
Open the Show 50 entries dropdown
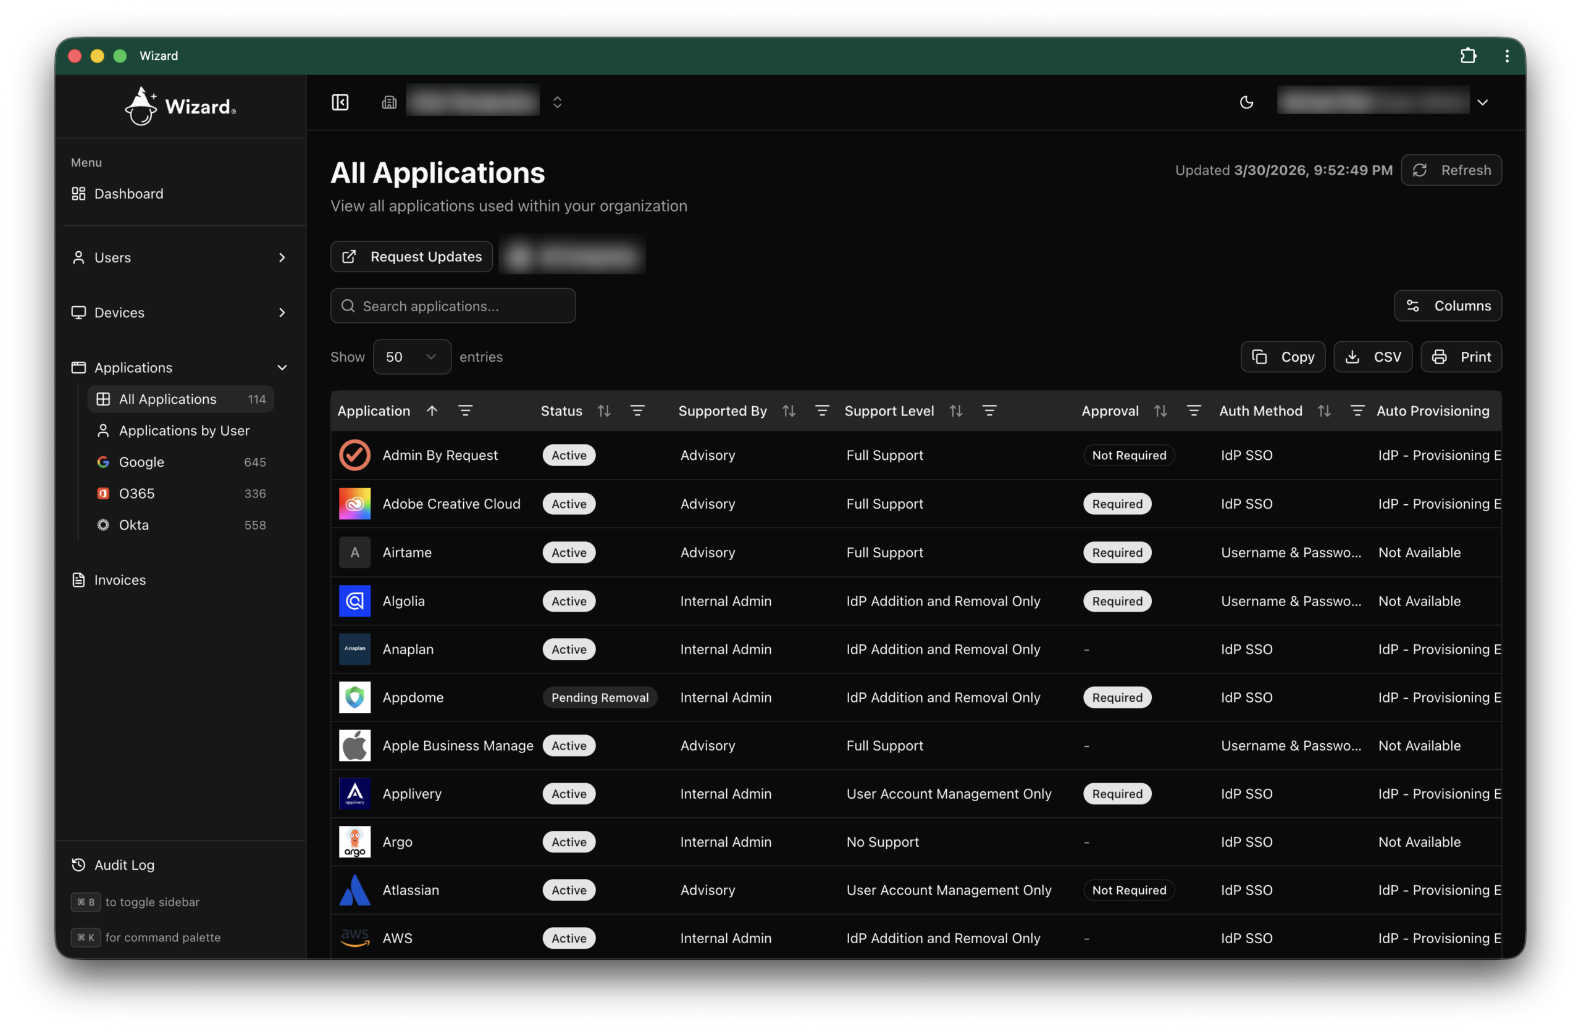tap(411, 357)
